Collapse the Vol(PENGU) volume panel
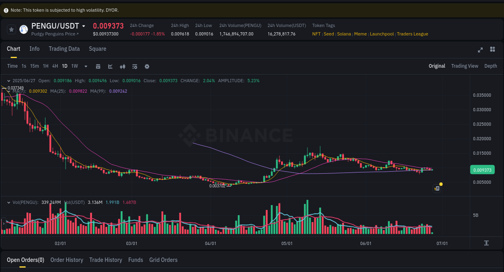Screen dimensions: 504x272 coord(8,202)
